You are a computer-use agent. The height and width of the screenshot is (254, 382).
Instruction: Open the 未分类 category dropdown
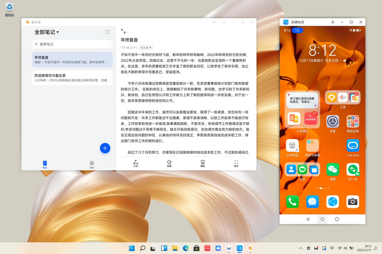(x=146, y=48)
